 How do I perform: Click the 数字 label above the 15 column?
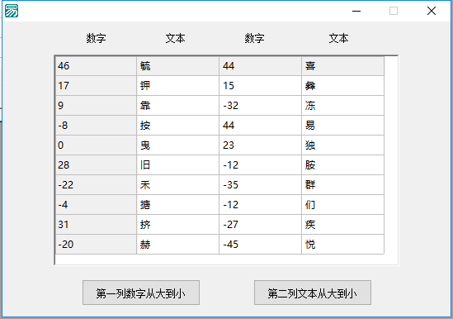tap(254, 38)
